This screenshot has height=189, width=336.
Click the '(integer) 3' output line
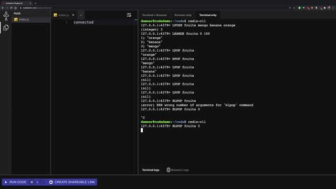pyautogui.click(x=152, y=29)
